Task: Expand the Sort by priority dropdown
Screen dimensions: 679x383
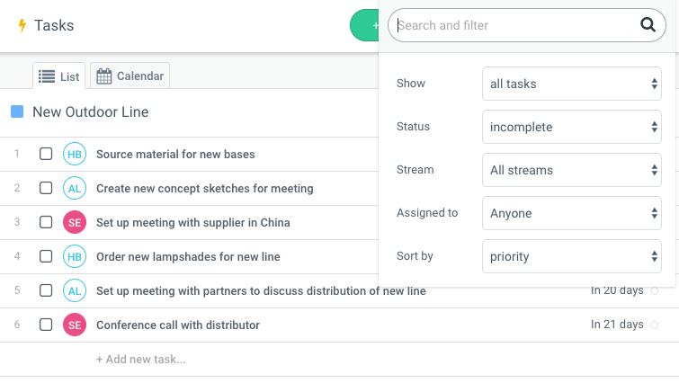Action: tap(571, 256)
